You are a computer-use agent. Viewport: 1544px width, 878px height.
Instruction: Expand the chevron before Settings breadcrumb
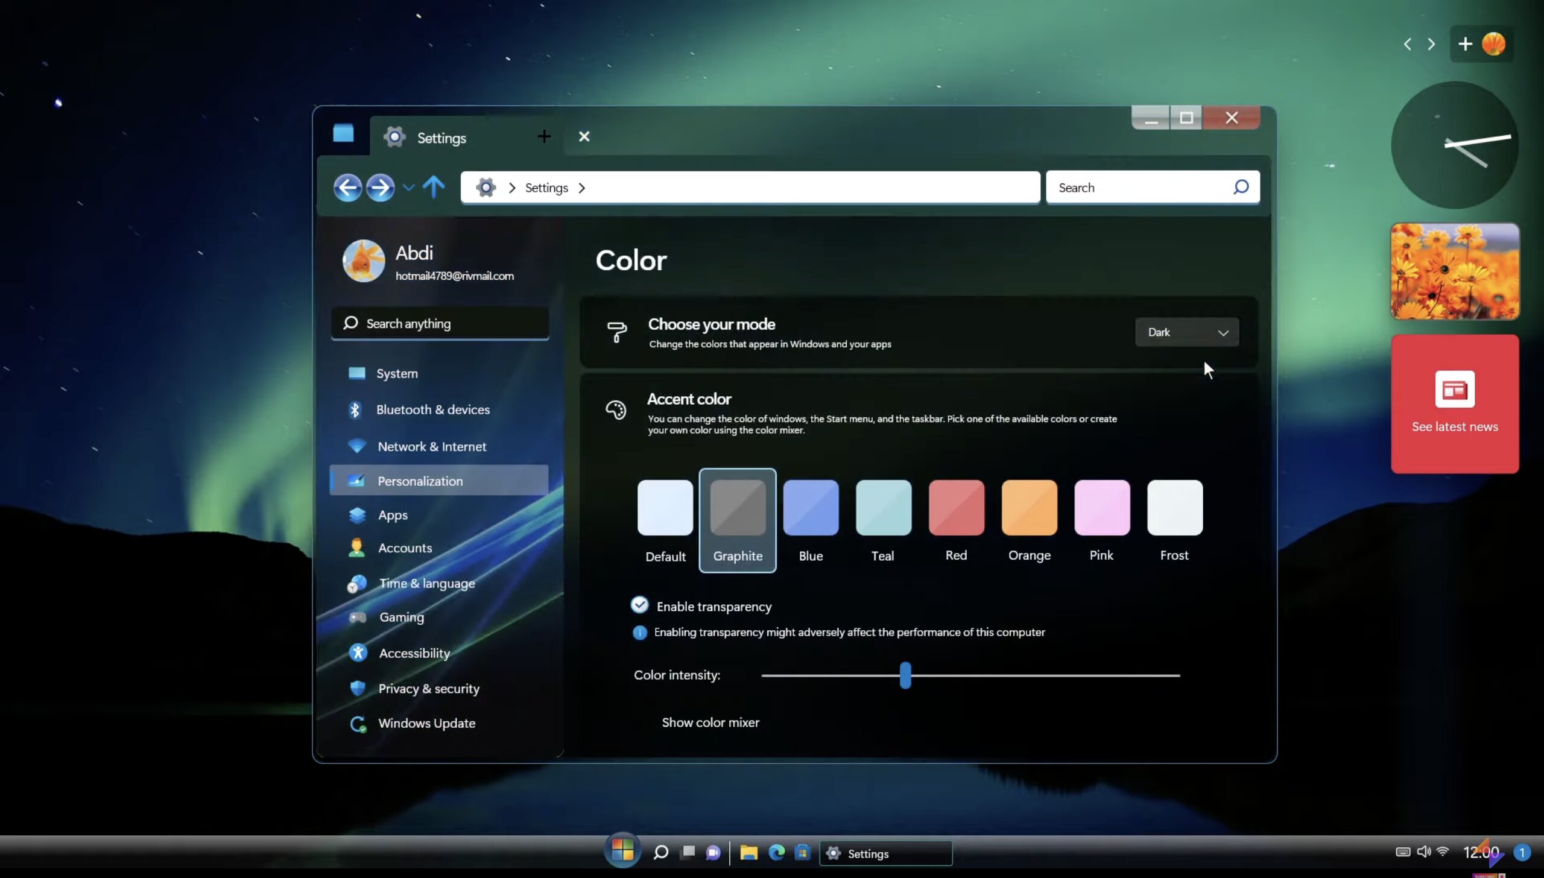click(511, 188)
